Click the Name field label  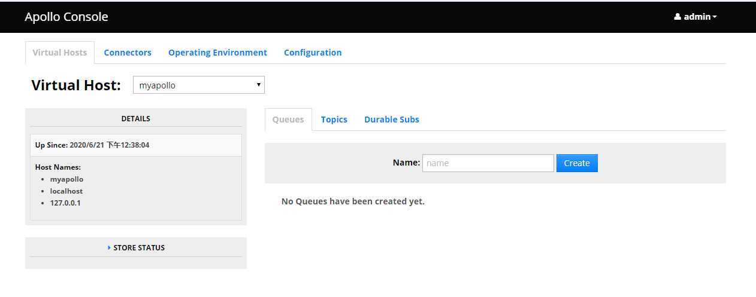point(406,163)
